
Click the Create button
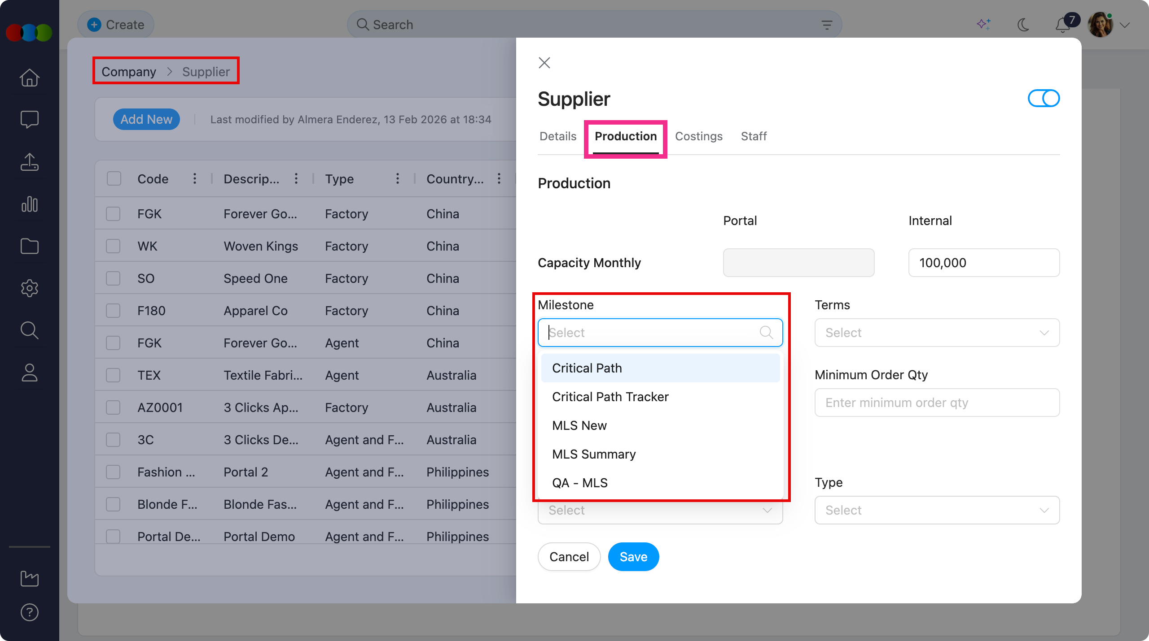(116, 24)
